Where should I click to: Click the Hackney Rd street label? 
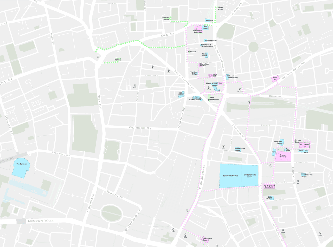click(236, 10)
